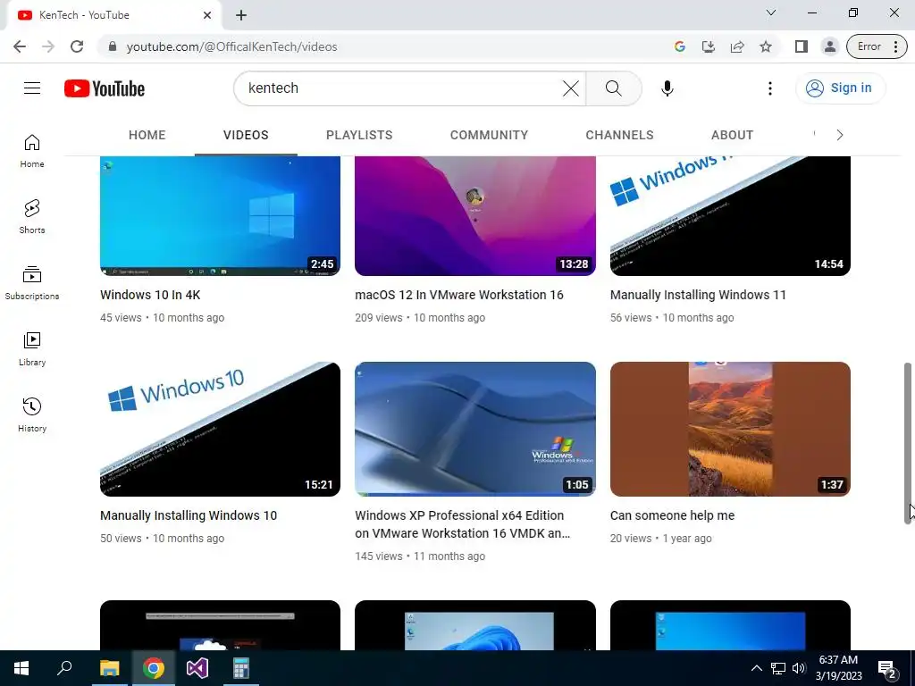Click title Windows XP Professional x64 Edition

[462, 523]
